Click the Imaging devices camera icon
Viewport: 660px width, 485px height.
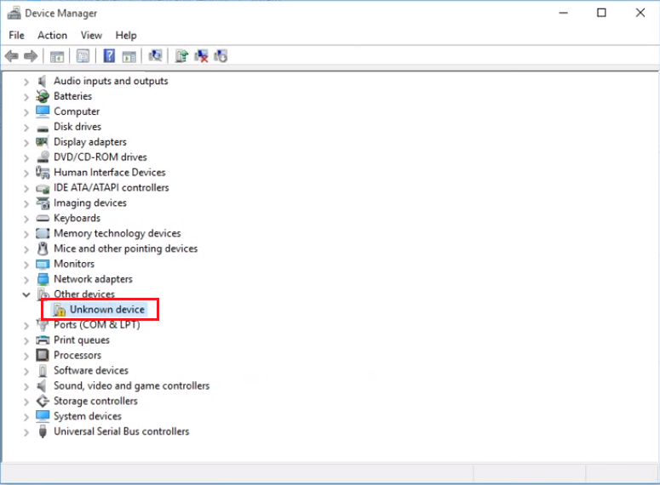[43, 203]
